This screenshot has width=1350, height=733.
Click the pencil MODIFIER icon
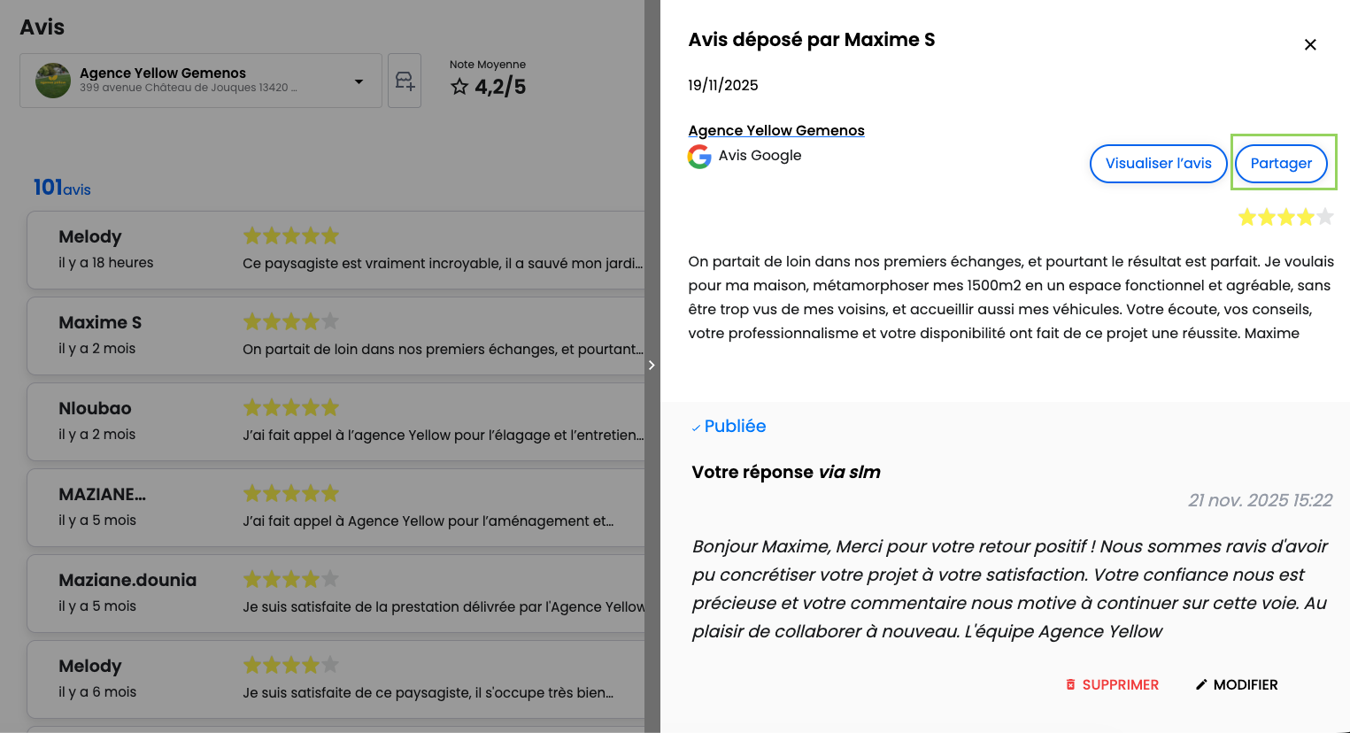pos(1201,684)
